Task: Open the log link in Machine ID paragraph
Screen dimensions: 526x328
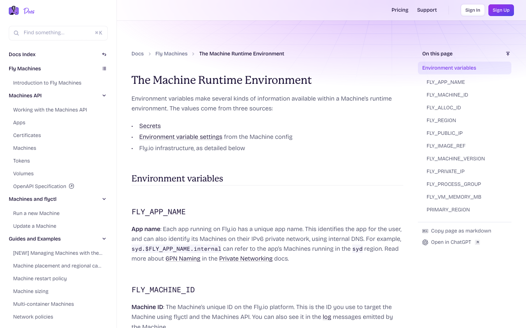Action: (327, 317)
